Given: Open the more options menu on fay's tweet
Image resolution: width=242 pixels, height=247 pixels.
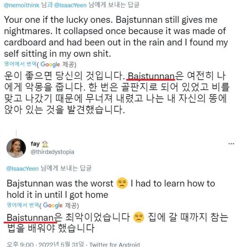Looking at the screenshot, I should pos(231,143).
